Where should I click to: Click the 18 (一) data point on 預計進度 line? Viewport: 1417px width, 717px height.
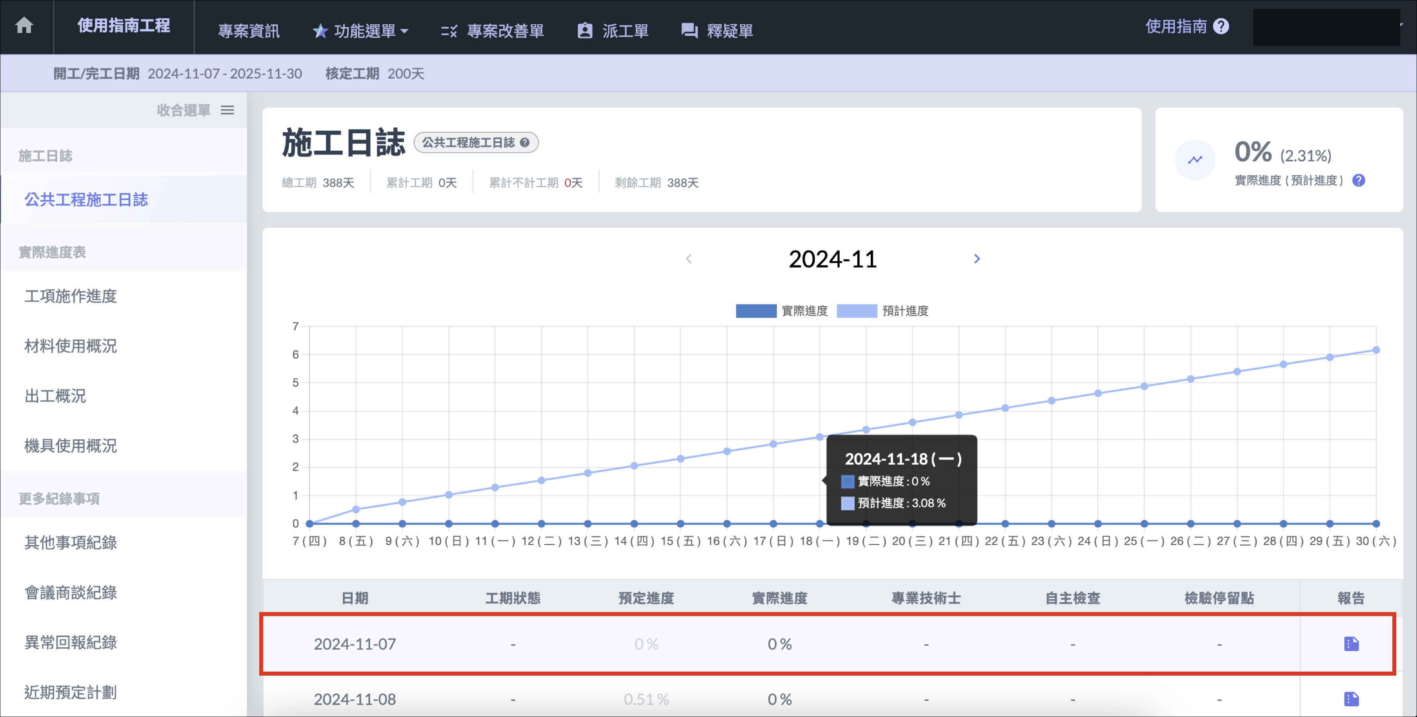(x=819, y=436)
